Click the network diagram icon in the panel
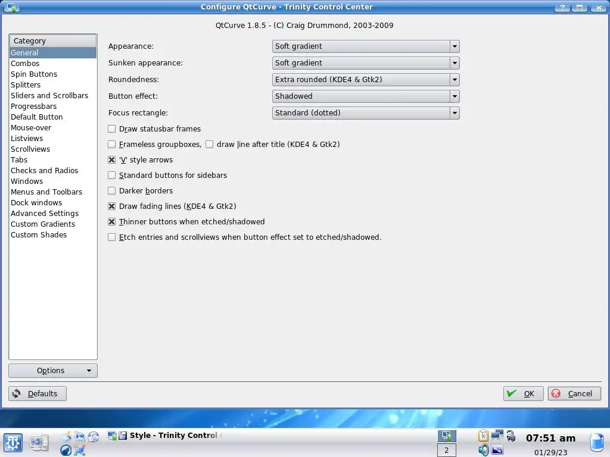Image resolution: width=610 pixels, height=457 pixels. coord(79,450)
